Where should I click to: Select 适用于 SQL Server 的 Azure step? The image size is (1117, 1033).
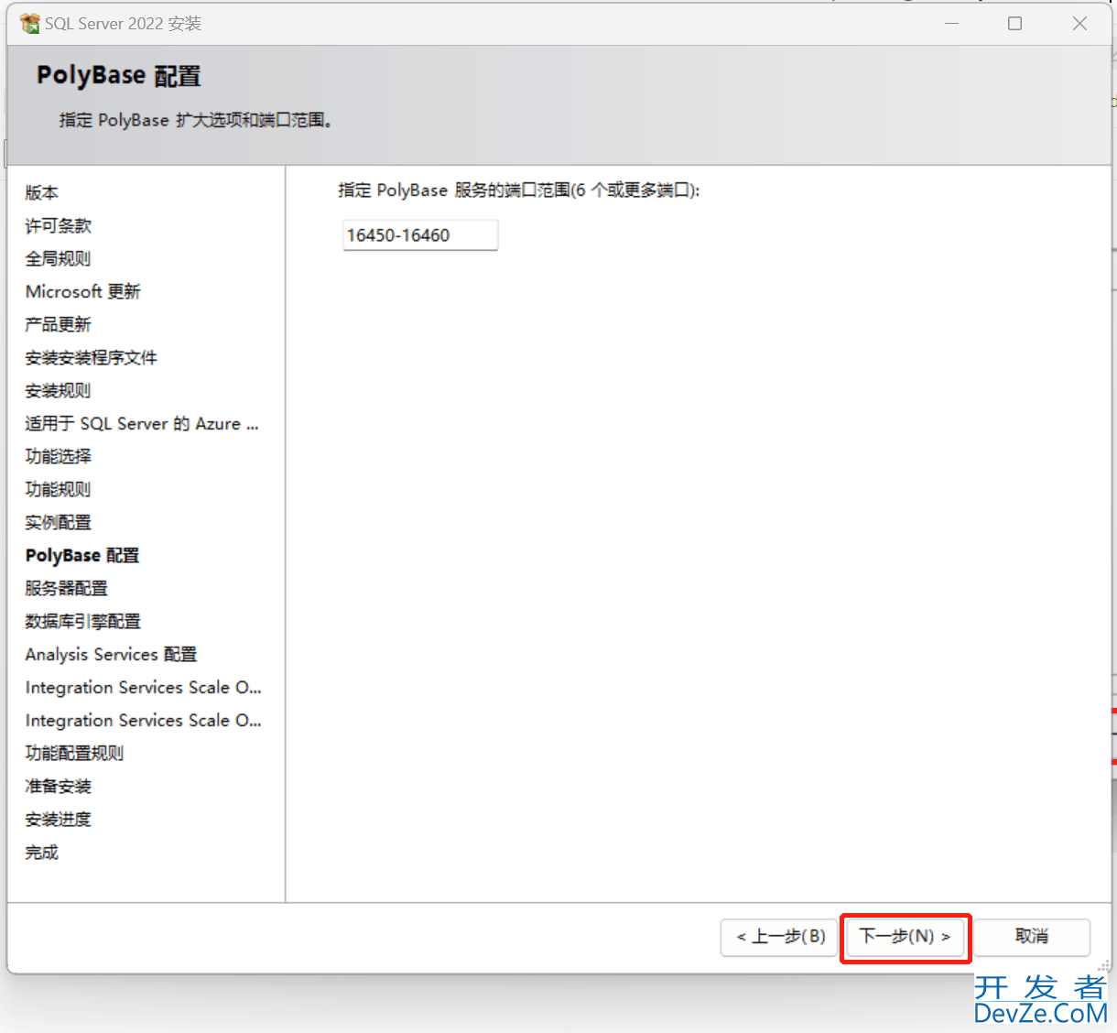[142, 423]
